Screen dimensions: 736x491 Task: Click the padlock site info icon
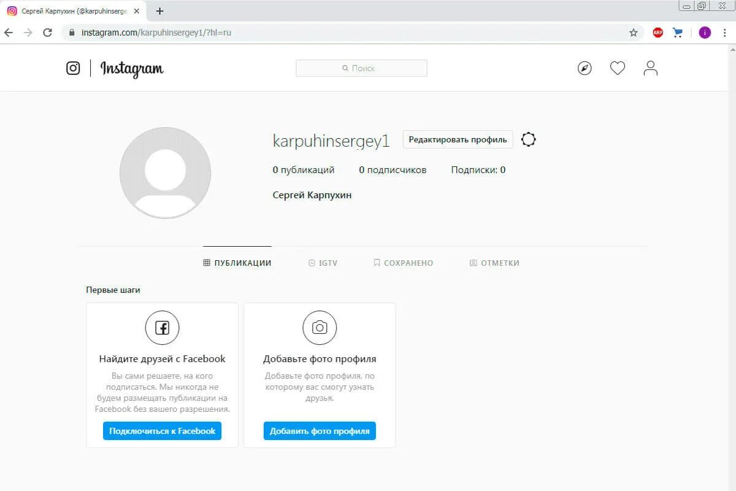(x=72, y=33)
